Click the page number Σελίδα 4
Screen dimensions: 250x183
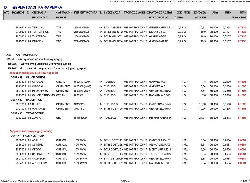125,181
